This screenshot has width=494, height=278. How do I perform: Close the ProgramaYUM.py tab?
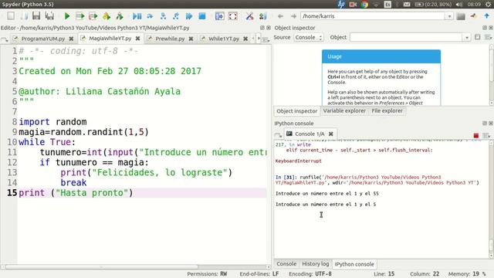pos(71,39)
